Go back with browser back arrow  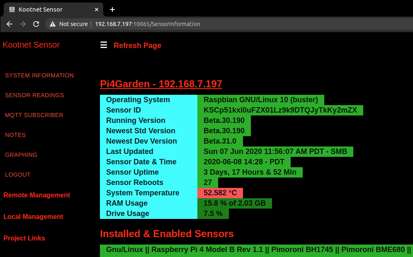[x=10, y=24]
